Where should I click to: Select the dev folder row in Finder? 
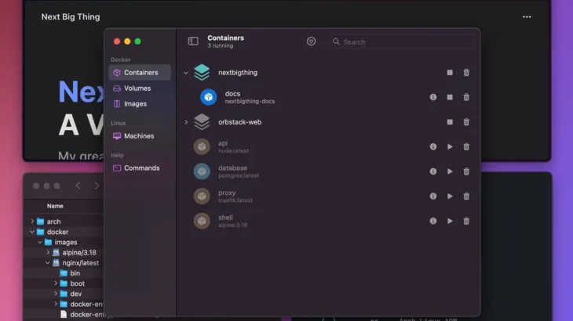click(x=64, y=294)
